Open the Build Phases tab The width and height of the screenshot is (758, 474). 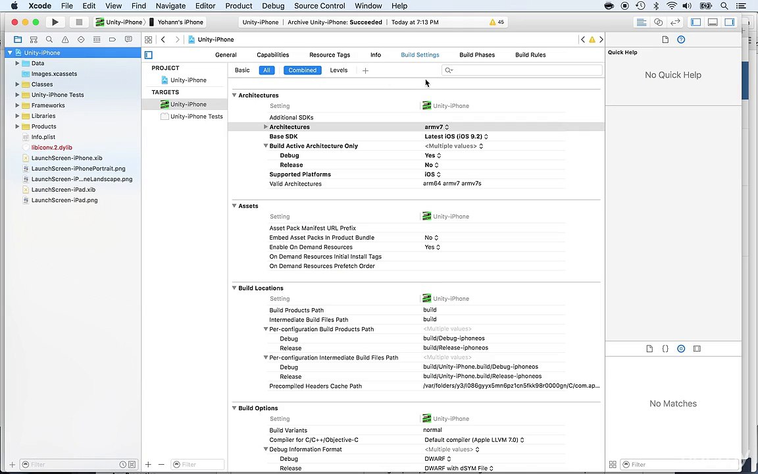coord(477,55)
